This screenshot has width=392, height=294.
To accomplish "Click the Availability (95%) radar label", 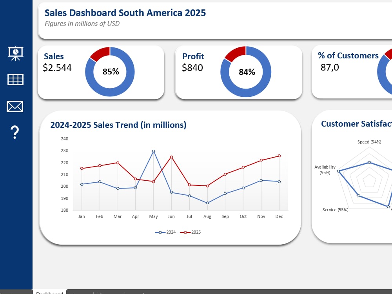I will coord(325,170).
